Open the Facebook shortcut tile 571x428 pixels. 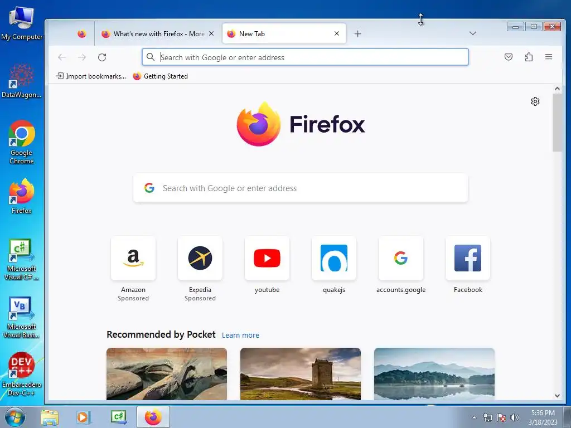pyautogui.click(x=468, y=258)
